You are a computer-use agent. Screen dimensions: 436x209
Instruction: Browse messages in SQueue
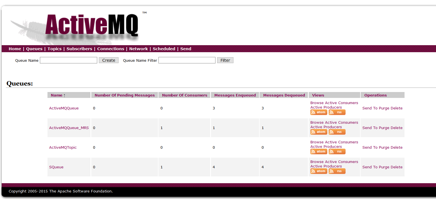317,162
